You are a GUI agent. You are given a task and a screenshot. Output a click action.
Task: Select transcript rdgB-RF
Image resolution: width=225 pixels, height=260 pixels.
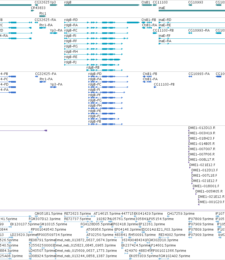pos(71,41)
